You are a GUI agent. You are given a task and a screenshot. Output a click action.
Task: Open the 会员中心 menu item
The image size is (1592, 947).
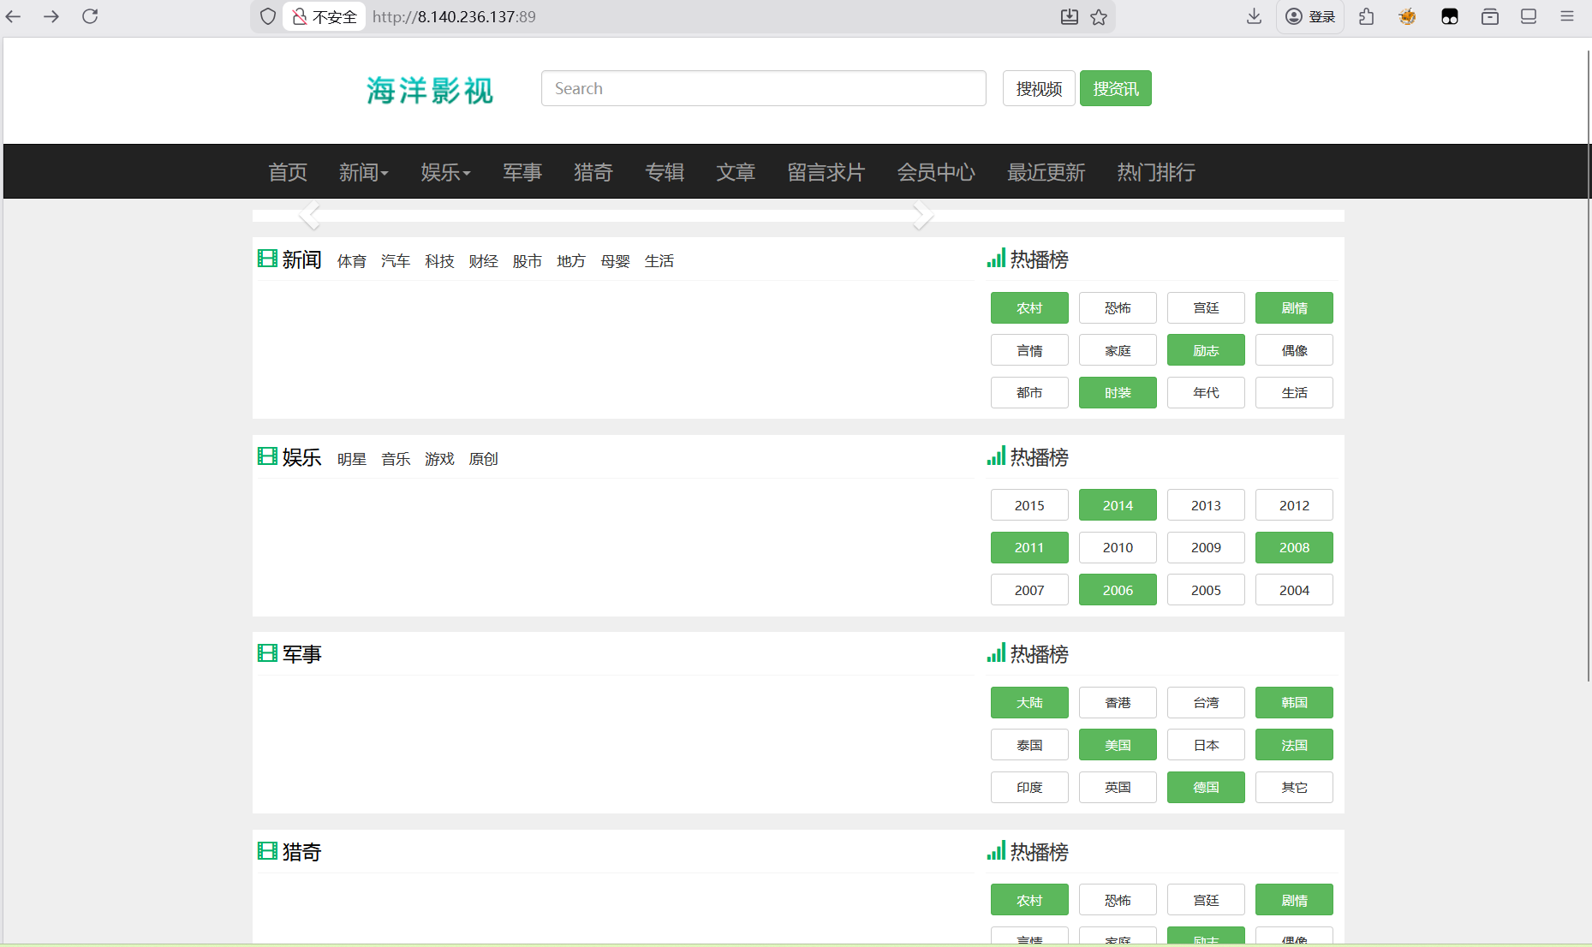coord(935,172)
